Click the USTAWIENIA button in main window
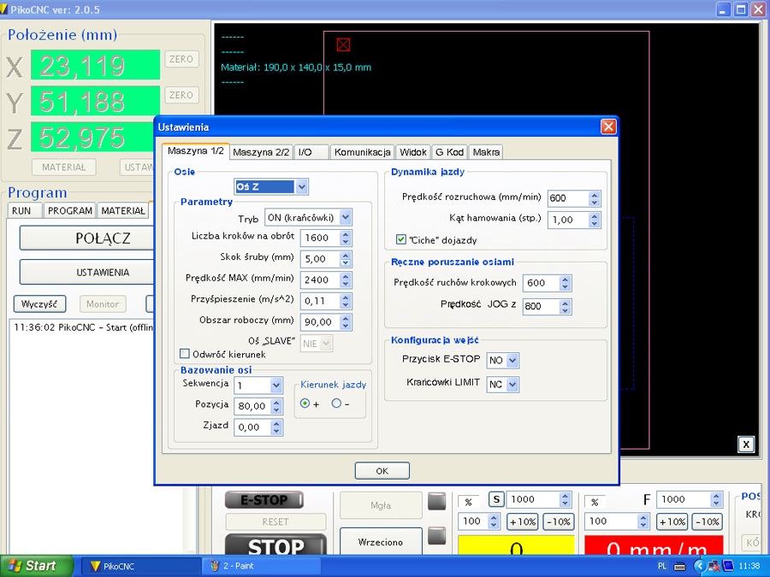 tap(87, 273)
